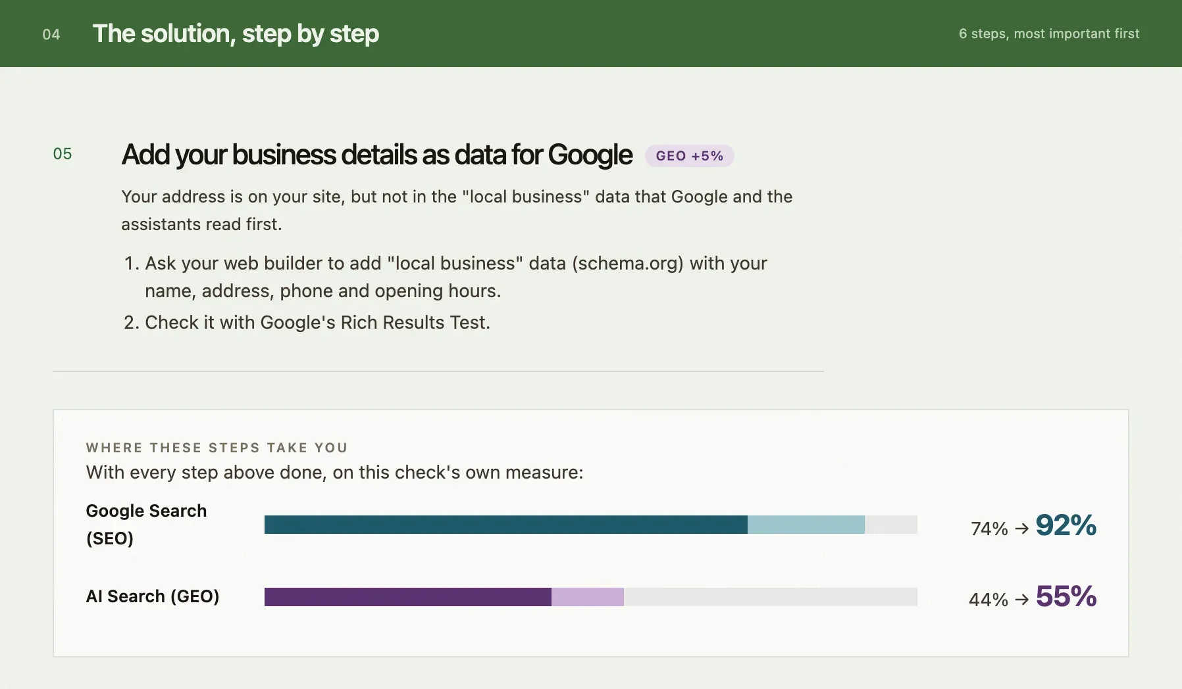The image size is (1182, 689).
Task: Click the light teal SEO improvement bar segment
Action: pos(806,525)
